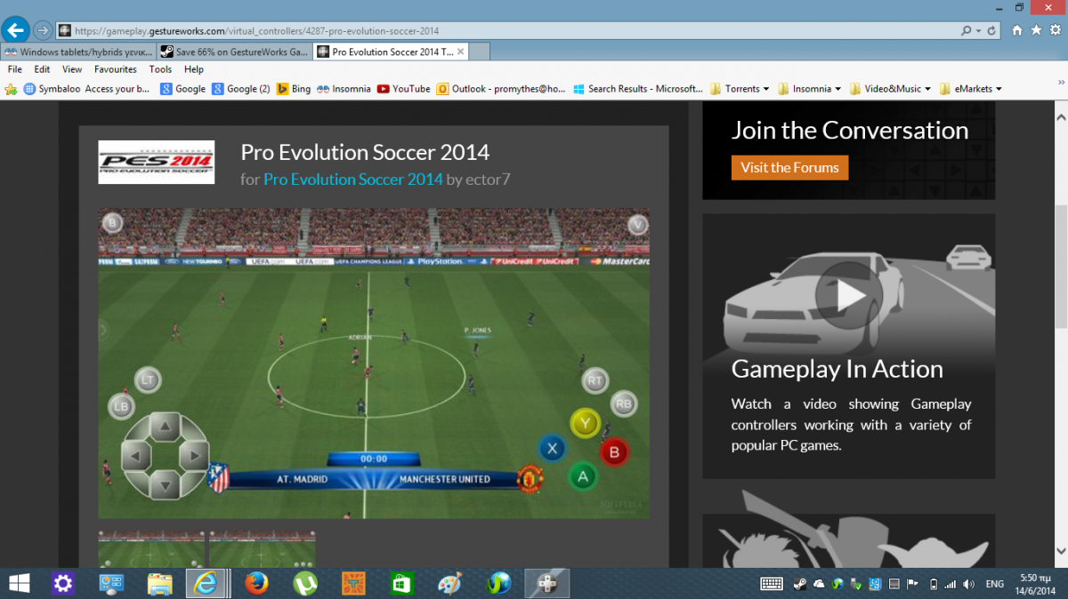Click the Visit the Forums button
Screen dimensions: 1068x599
(789, 167)
